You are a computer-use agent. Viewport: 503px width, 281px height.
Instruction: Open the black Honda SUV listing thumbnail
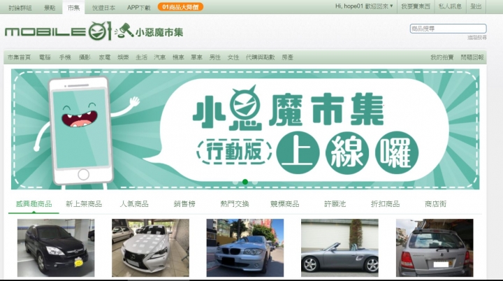click(x=56, y=248)
